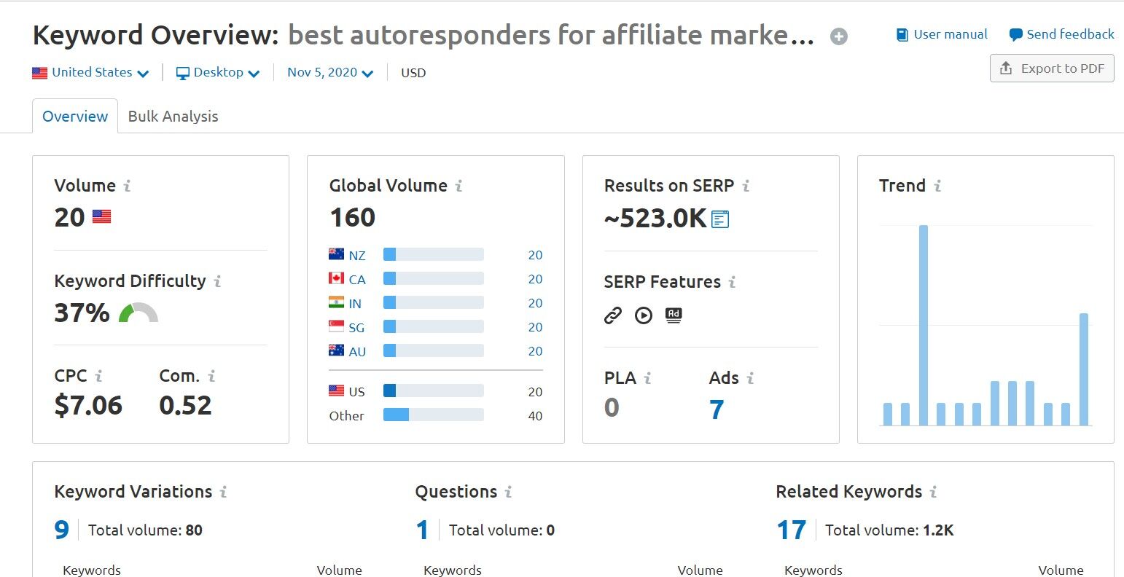Screen dimensions: 1124x577
Task: Click the New Zealand flag icon
Action: 336,254
